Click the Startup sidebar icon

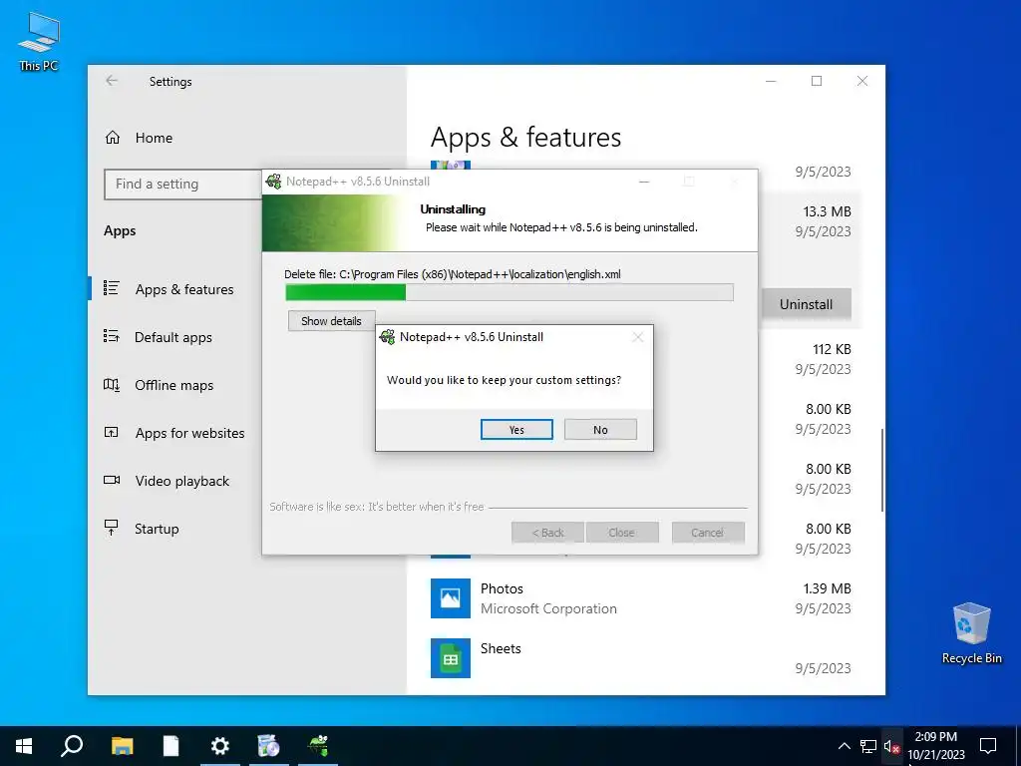click(x=112, y=528)
